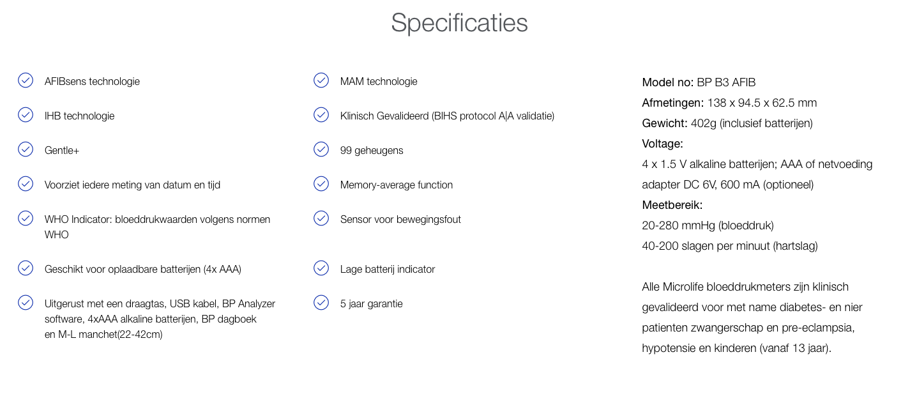This screenshot has height=412, width=917.
Task: Select the checkmark icon beside MAM technologie
Action: (321, 80)
